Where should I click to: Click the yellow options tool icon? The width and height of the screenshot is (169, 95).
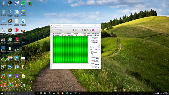(90, 30)
